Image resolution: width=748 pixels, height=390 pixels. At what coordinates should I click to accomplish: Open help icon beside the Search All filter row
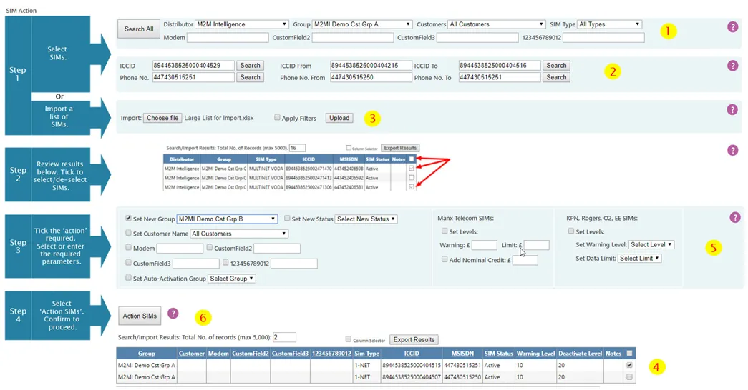(733, 27)
